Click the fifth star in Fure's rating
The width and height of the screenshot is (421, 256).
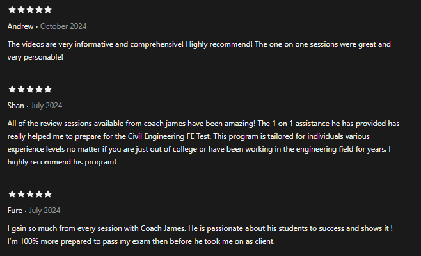(x=48, y=194)
